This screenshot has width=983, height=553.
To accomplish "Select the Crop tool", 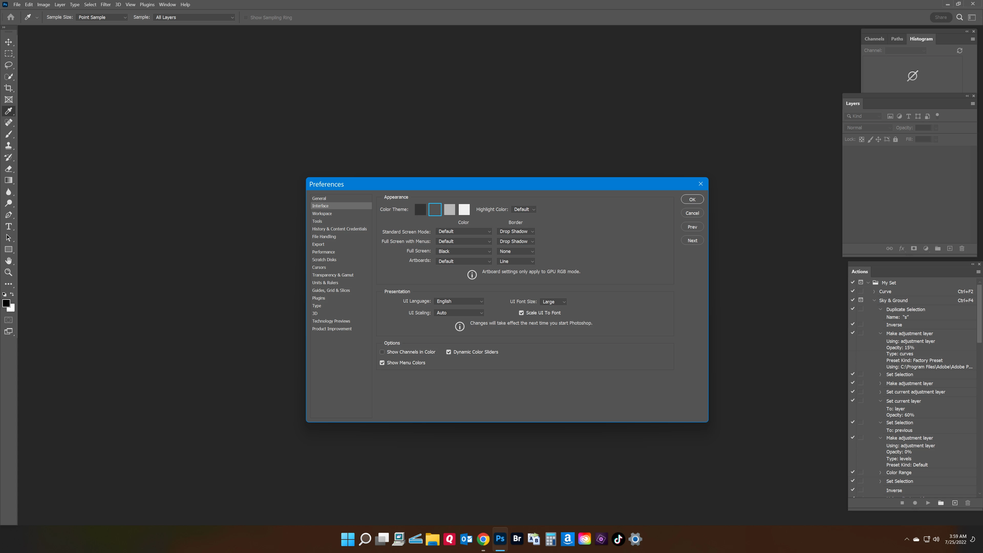I will coord(8,88).
